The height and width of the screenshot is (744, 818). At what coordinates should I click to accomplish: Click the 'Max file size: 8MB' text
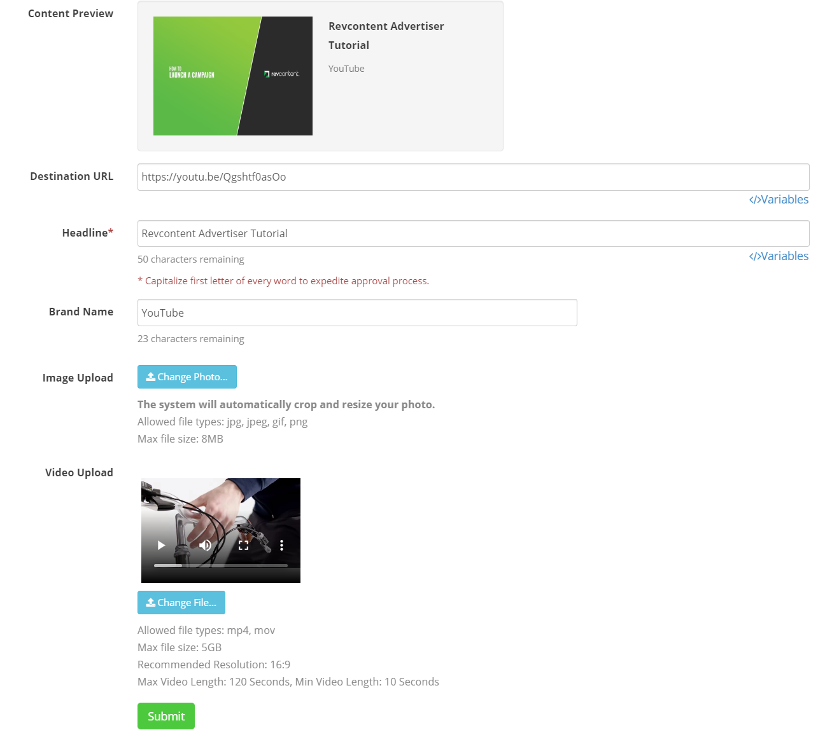point(180,439)
